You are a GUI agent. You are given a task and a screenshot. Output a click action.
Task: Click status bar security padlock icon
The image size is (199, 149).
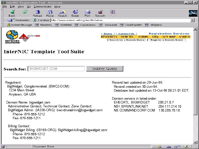pyautogui.click(x=3, y=147)
